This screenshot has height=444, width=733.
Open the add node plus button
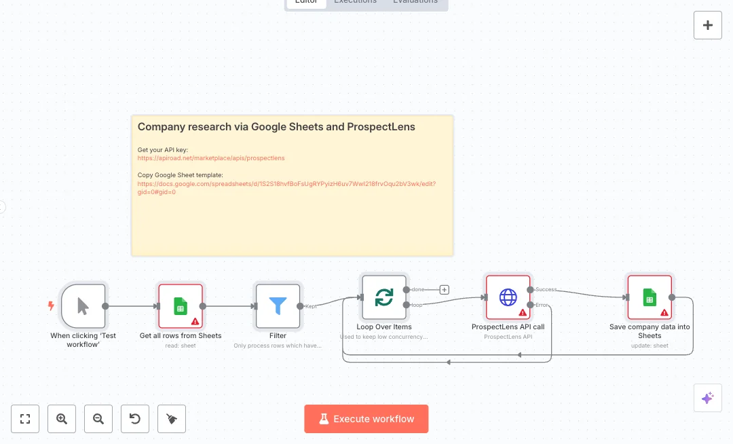[x=707, y=25]
